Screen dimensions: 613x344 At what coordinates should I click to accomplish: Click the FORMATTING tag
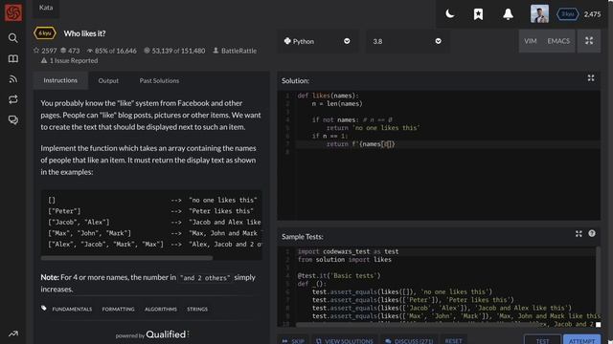tap(118, 309)
